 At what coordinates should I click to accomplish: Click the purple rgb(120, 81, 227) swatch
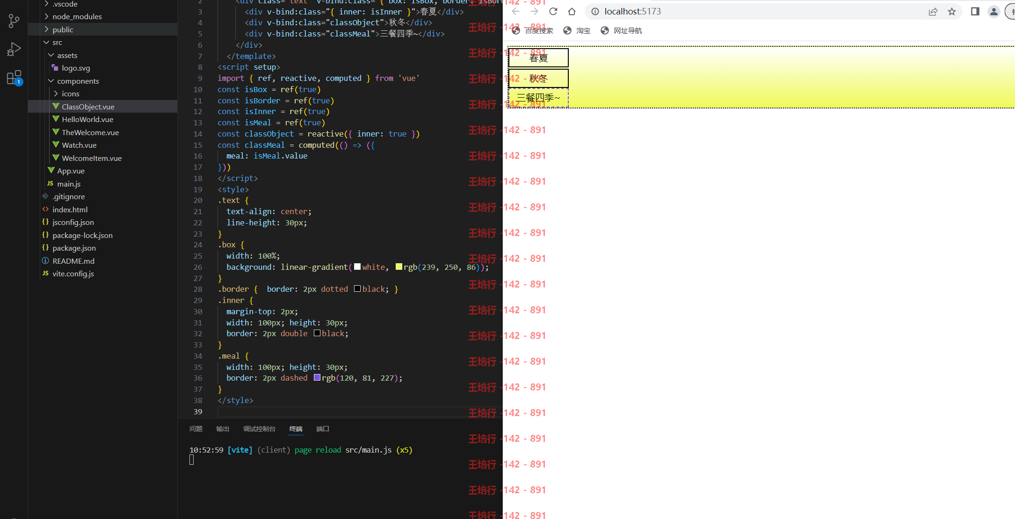317,377
